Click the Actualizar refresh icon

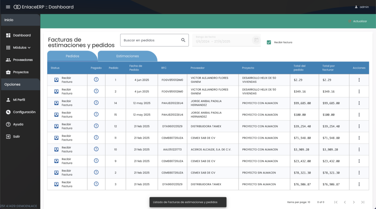350,21
